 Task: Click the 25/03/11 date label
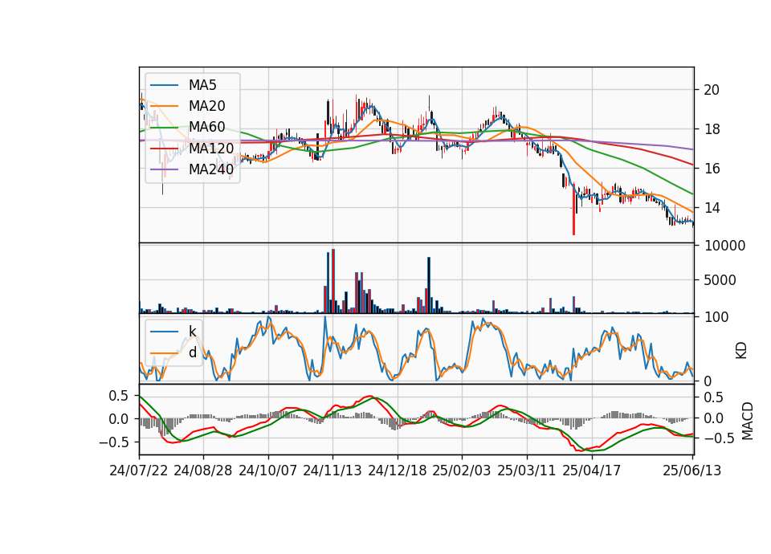(x=527, y=470)
